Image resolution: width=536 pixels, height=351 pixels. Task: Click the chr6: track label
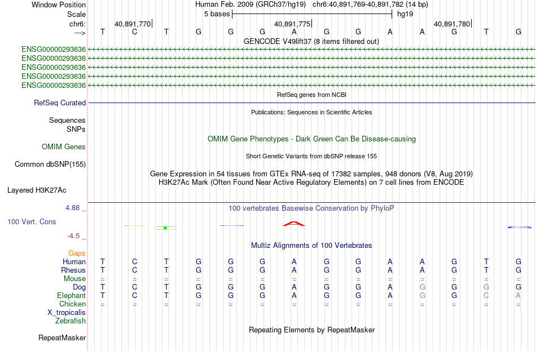click(x=77, y=24)
